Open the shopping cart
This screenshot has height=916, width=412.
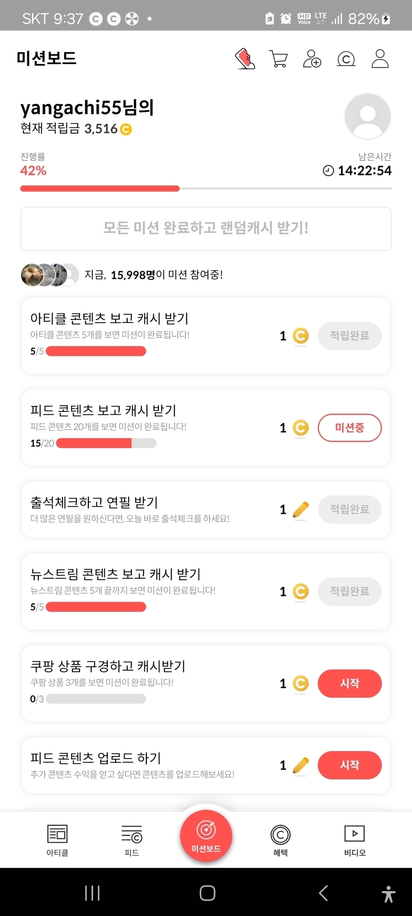pos(278,59)
